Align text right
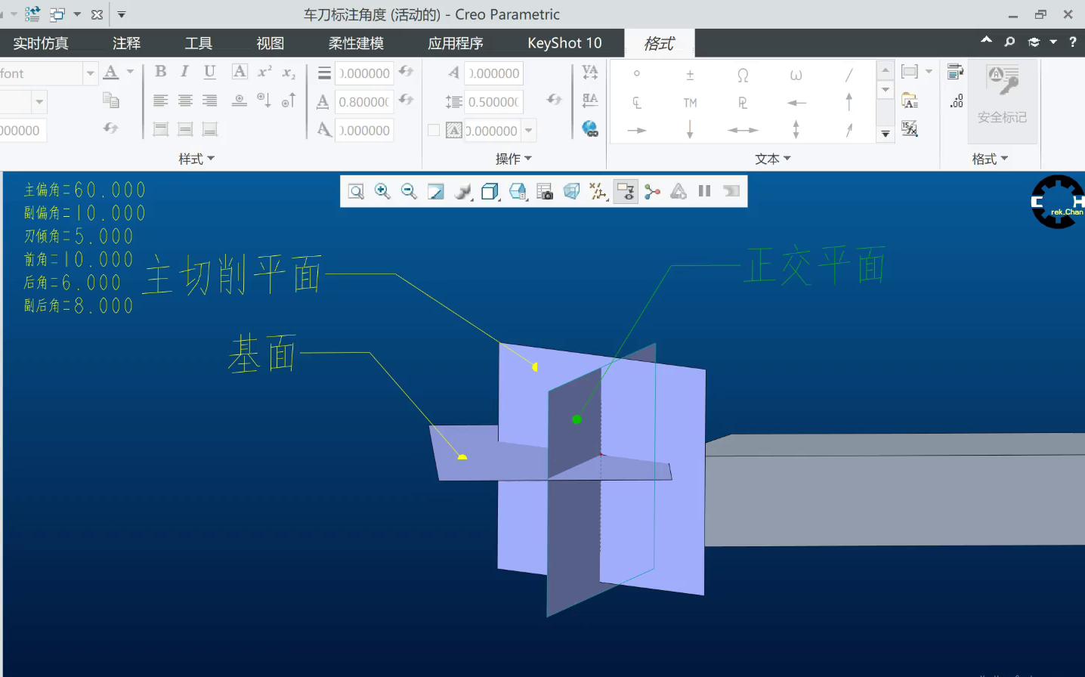 pos(210,100)
